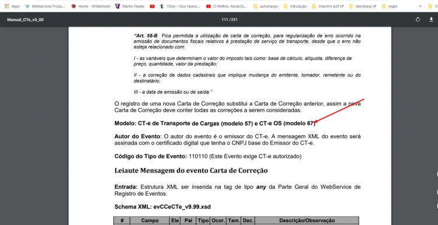Viewport: 438px width, 225px height.
Task: Open the tributação bookmark folder
Action: (295, 6)
